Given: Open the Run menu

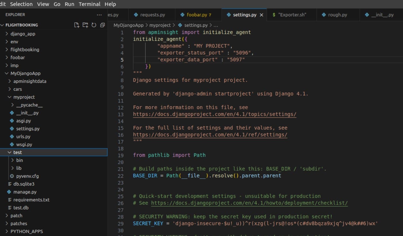Looking at the screenshot, I should coord(69,4).
